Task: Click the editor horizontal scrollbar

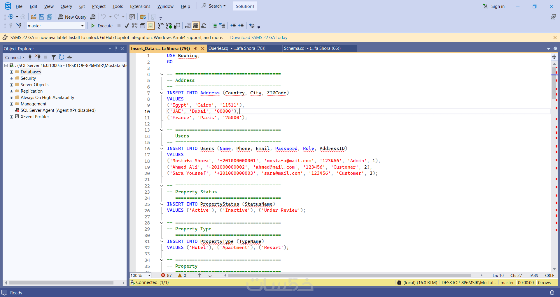Action: pos(349,275)
